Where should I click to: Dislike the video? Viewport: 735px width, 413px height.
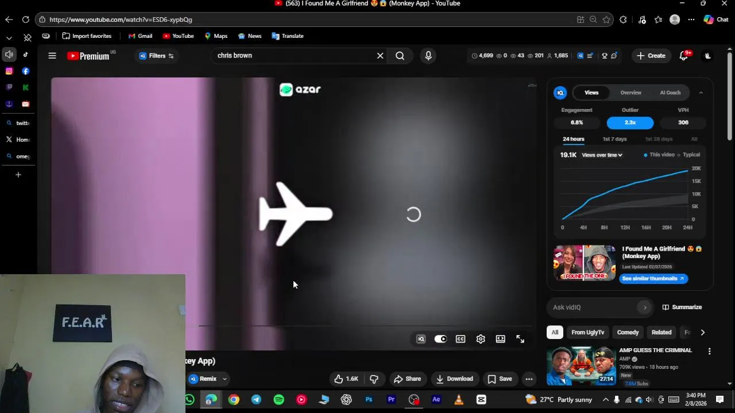coord(374,379)
